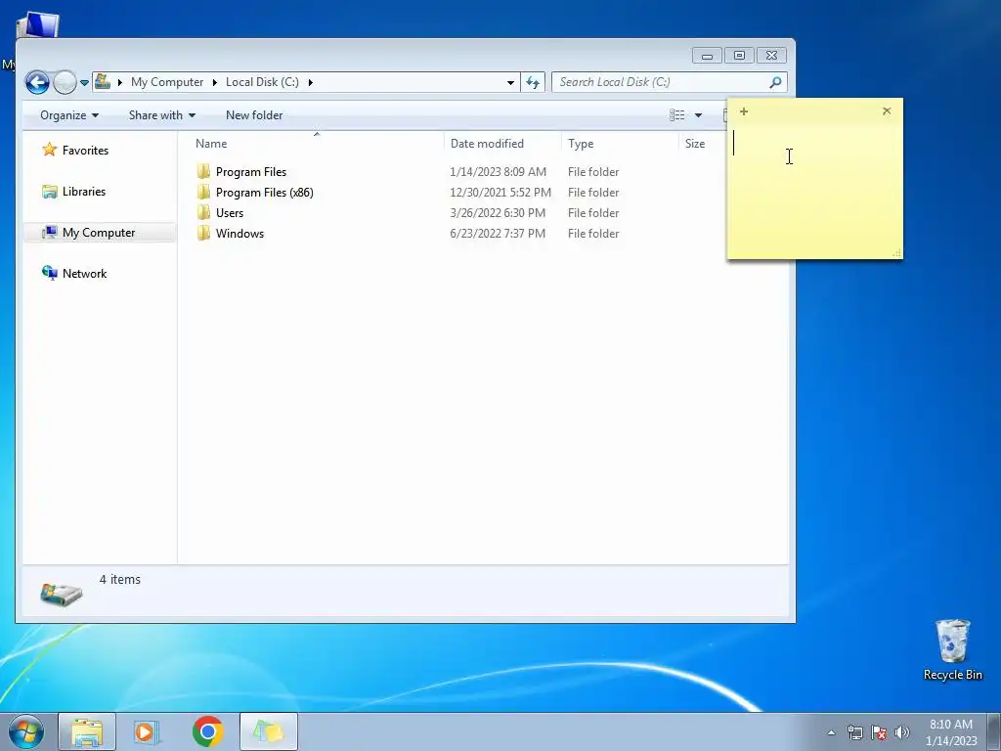Select Libraries in navigation pane
1001x751 pixels.
(84, 192)
